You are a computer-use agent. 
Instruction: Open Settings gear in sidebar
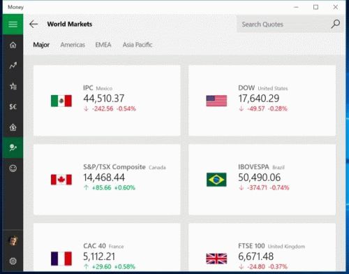[13, 261]
